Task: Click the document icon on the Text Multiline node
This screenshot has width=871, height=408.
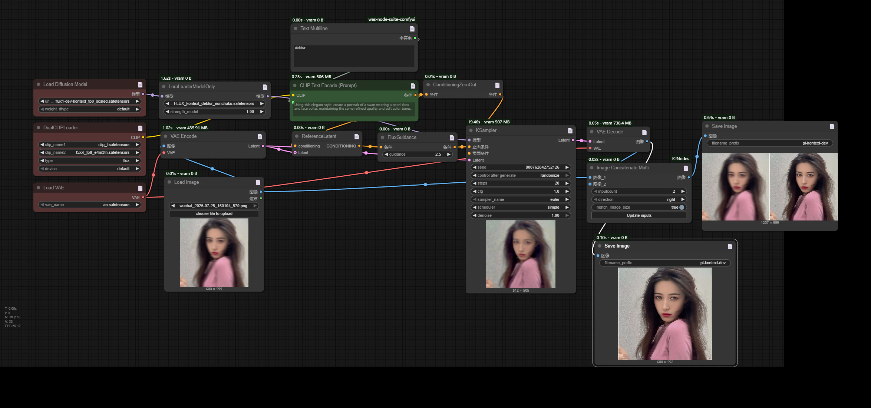Action: pyautogui.click(x=412, y=29)
